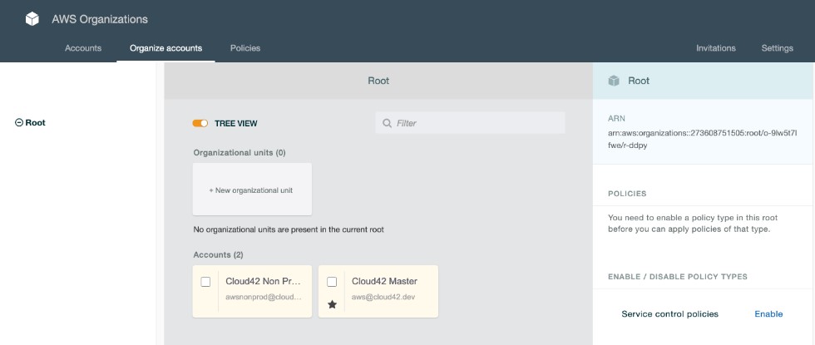This screenshot has width=815, height=345.
Task: Click the POLICIES section heading
Action: (627, 194)
